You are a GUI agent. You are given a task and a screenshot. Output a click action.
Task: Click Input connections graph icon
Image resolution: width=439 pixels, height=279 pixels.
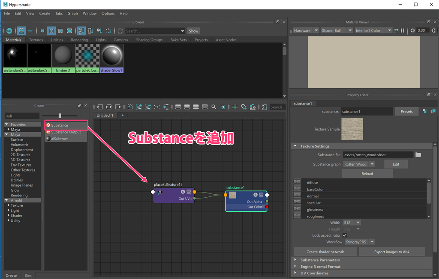click(100, 107)
